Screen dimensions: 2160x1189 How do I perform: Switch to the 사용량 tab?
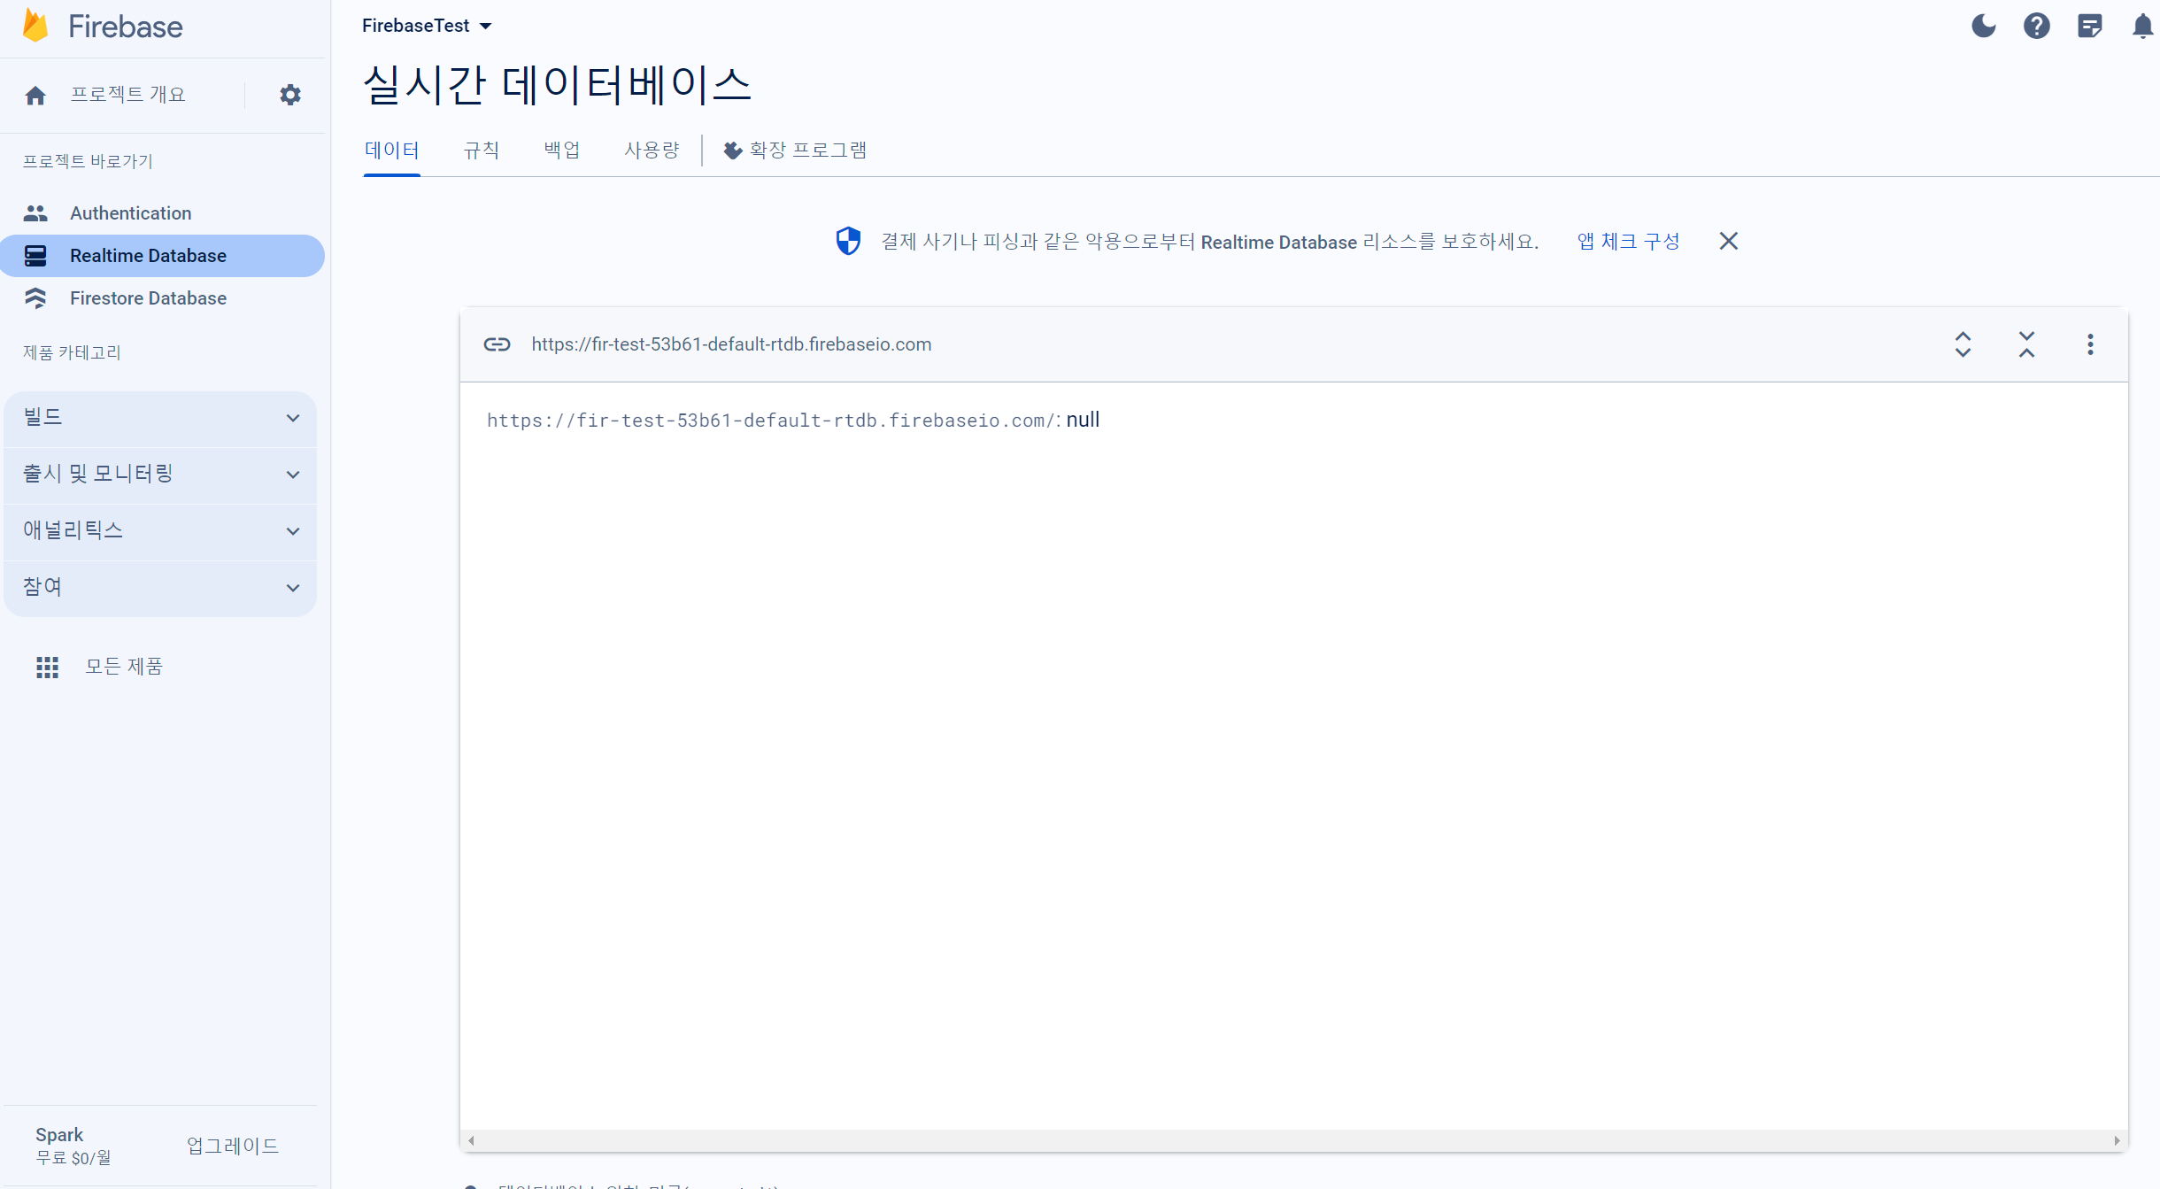coord(652,150)
